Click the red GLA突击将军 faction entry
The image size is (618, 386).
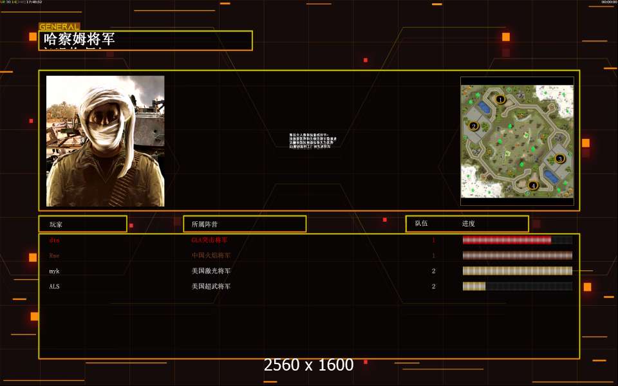(209, 240)
